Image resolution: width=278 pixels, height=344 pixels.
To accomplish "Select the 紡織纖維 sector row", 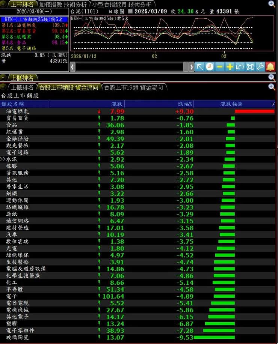I will pyautogui.click(x=137, y=207).
